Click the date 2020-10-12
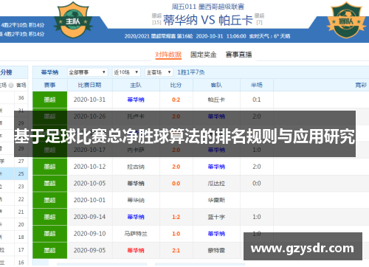The height and width of the screenshot is (267, 369). click(x=89, y=167)
